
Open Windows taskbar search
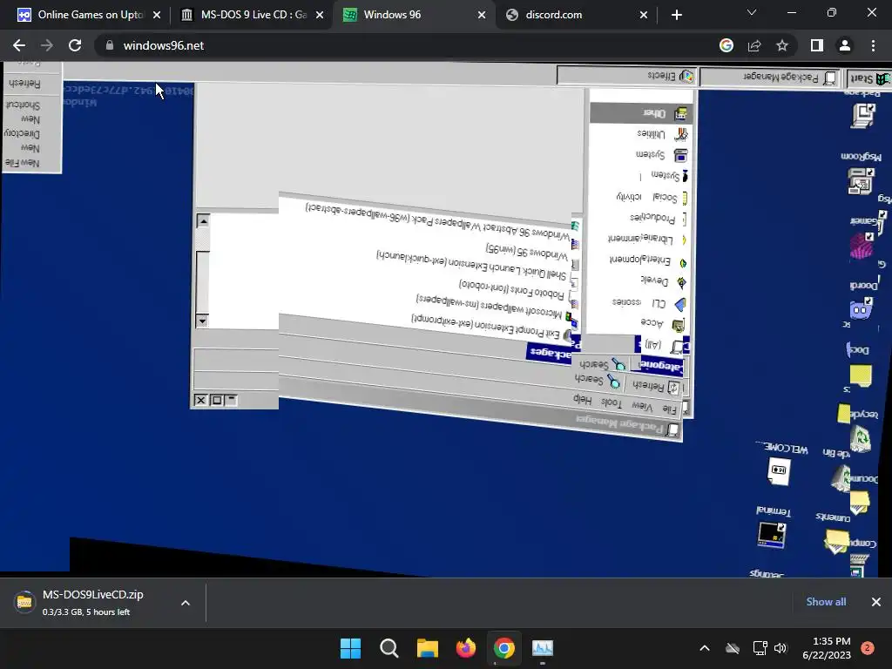(x=389, y=648)
